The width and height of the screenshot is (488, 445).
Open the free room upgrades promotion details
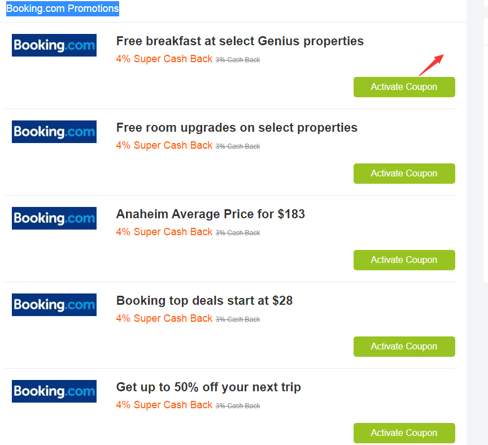coord(236,127)
